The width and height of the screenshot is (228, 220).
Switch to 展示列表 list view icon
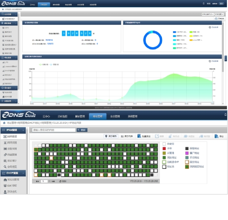click(x=122, y=136)
